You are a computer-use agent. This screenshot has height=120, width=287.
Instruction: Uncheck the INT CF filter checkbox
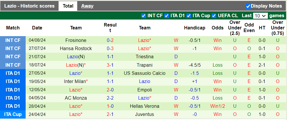(143, 16)
